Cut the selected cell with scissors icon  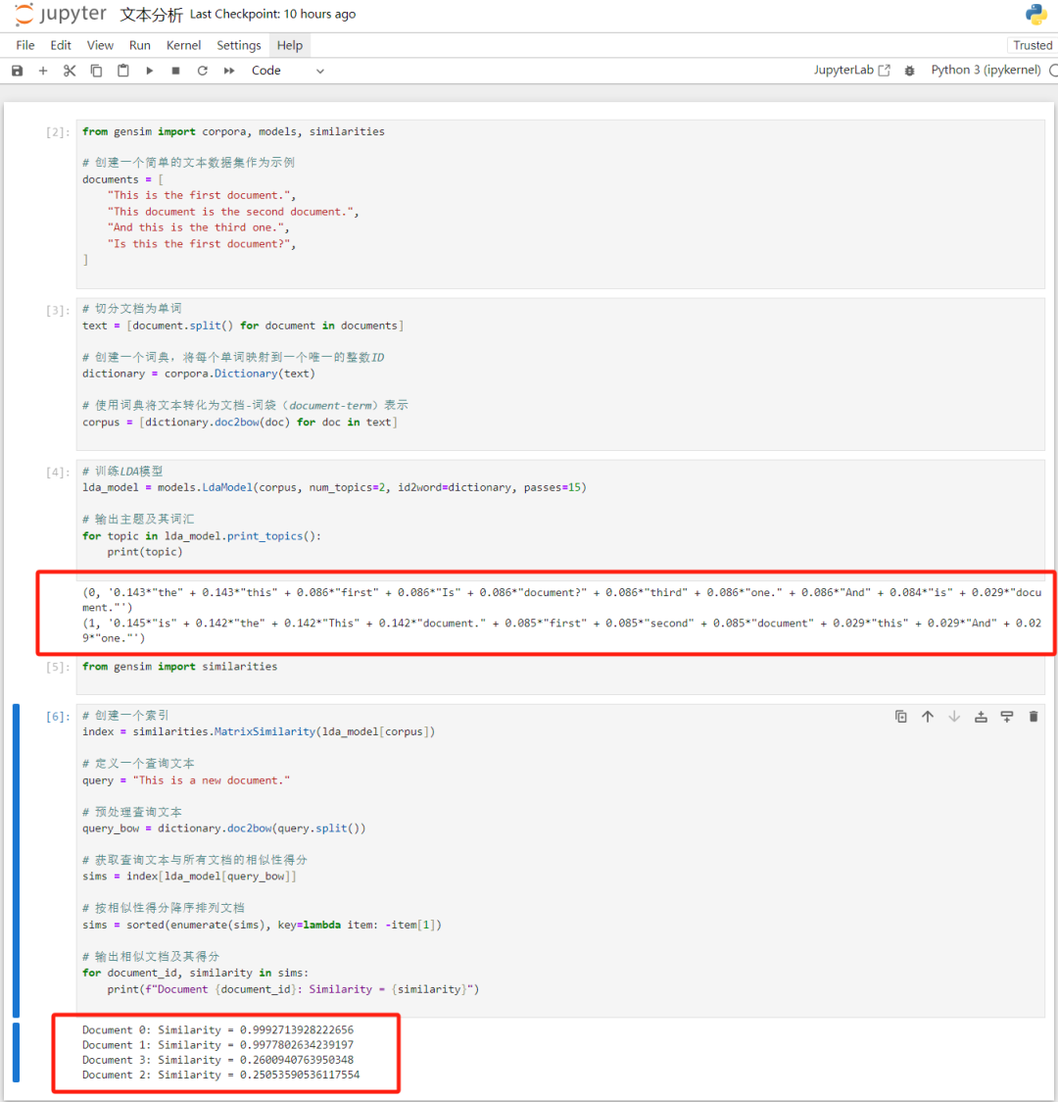click(x=69, y=71)
